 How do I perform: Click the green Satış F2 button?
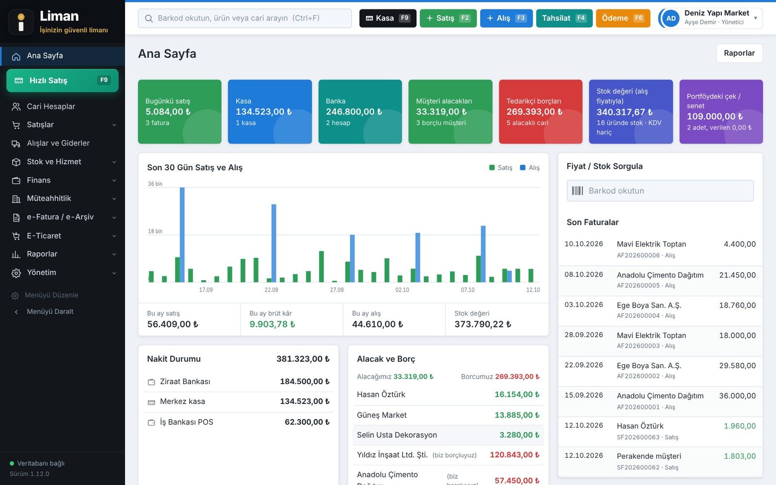[x=448, y=18]
